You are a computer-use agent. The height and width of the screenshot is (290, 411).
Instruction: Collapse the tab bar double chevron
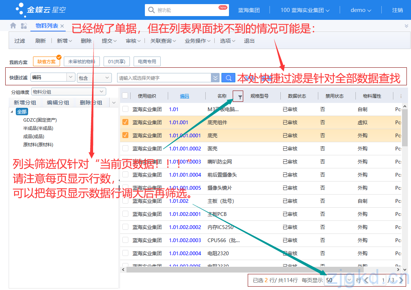point(406,25)
